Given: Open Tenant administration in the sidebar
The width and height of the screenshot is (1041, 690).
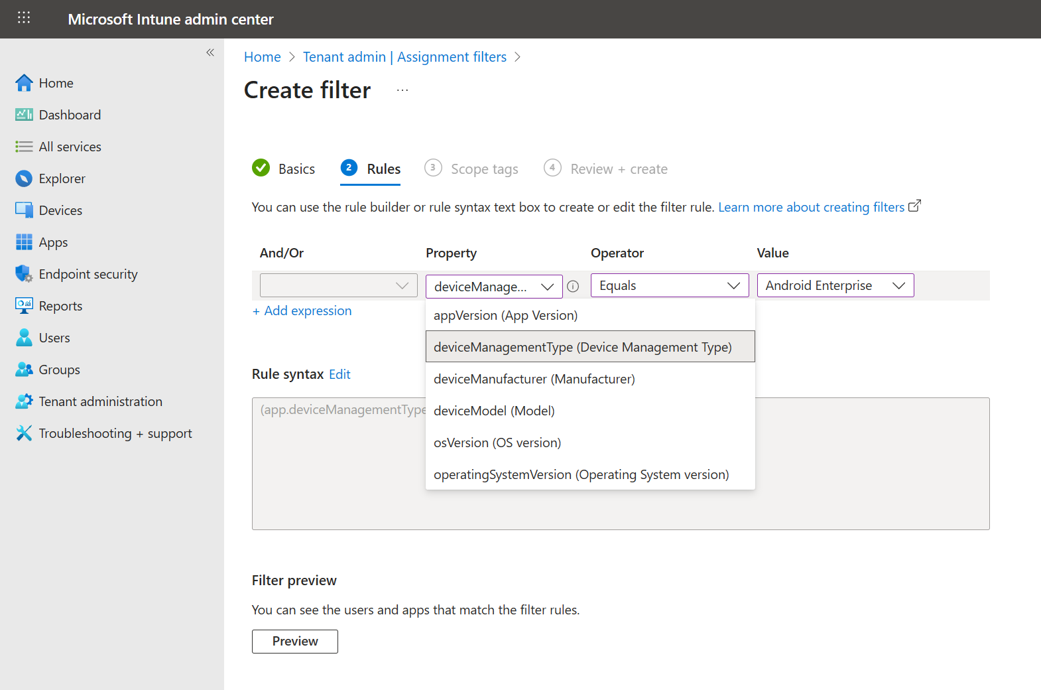Looking at the screenshot, I should (x=100, y=401).
